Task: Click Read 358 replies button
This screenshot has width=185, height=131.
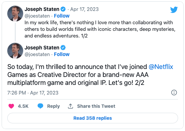Action: coord(93,118)
